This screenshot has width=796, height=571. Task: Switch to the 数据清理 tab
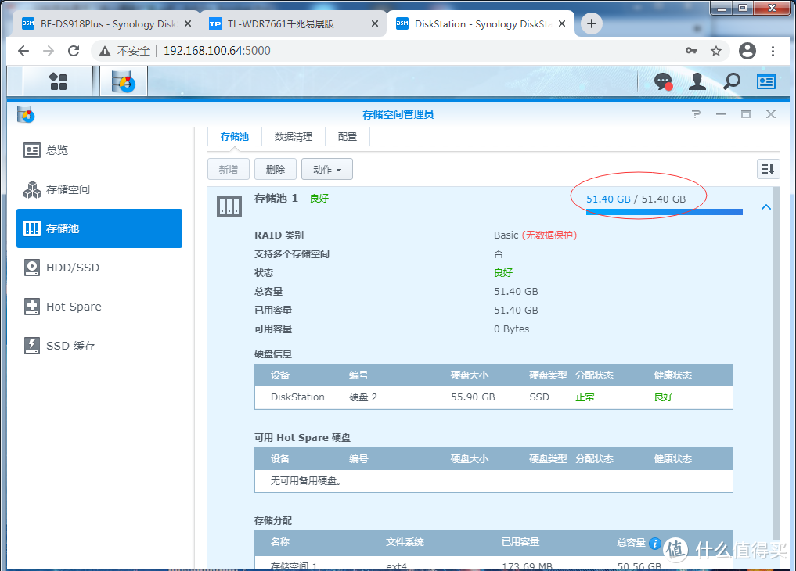click(293, 136)
